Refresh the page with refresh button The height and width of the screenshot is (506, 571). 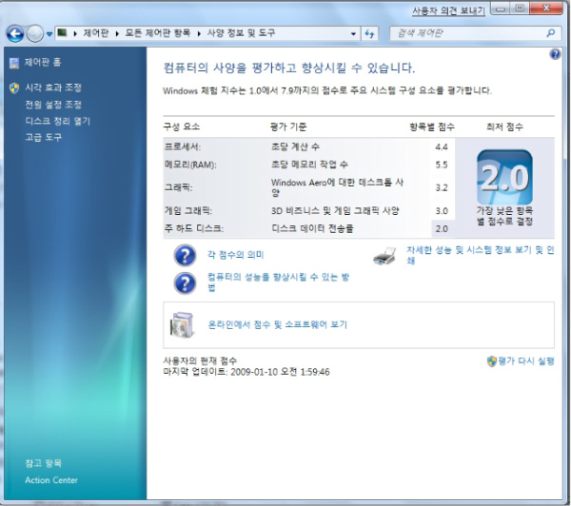tap(369, 34)
